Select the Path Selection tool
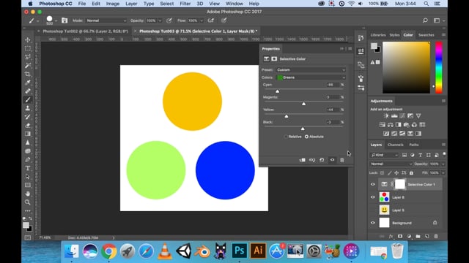Viewport: 469px width, 263px height. click(x=28, y=177)
